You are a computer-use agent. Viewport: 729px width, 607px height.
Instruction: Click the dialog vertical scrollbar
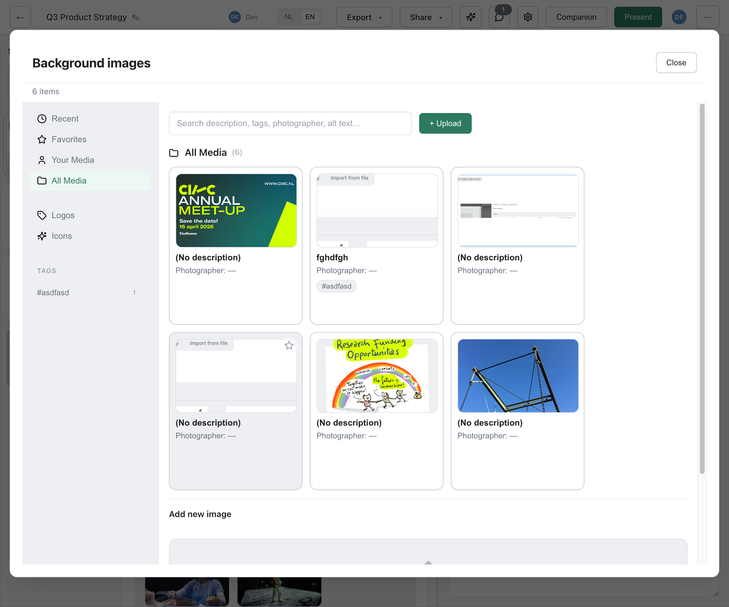pos(702,288)
